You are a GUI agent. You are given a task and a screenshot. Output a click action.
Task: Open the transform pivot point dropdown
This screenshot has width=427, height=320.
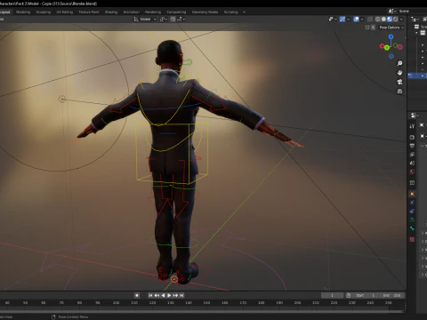[164, 20]
